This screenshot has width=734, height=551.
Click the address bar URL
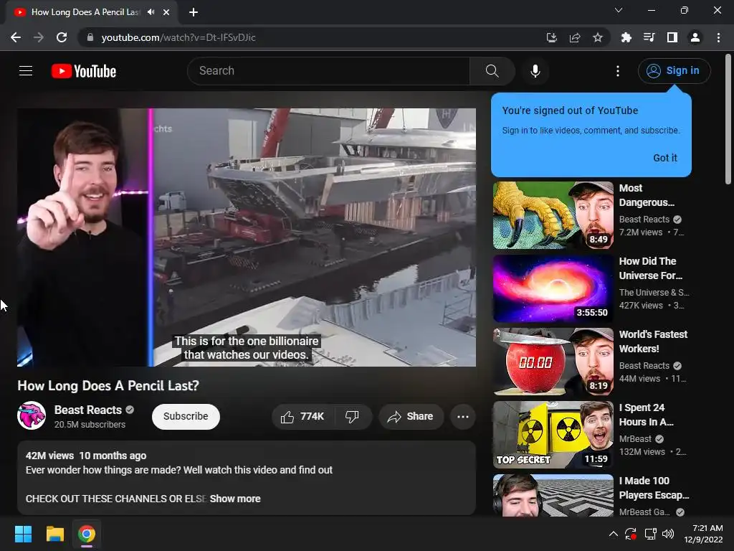[178, 37]
